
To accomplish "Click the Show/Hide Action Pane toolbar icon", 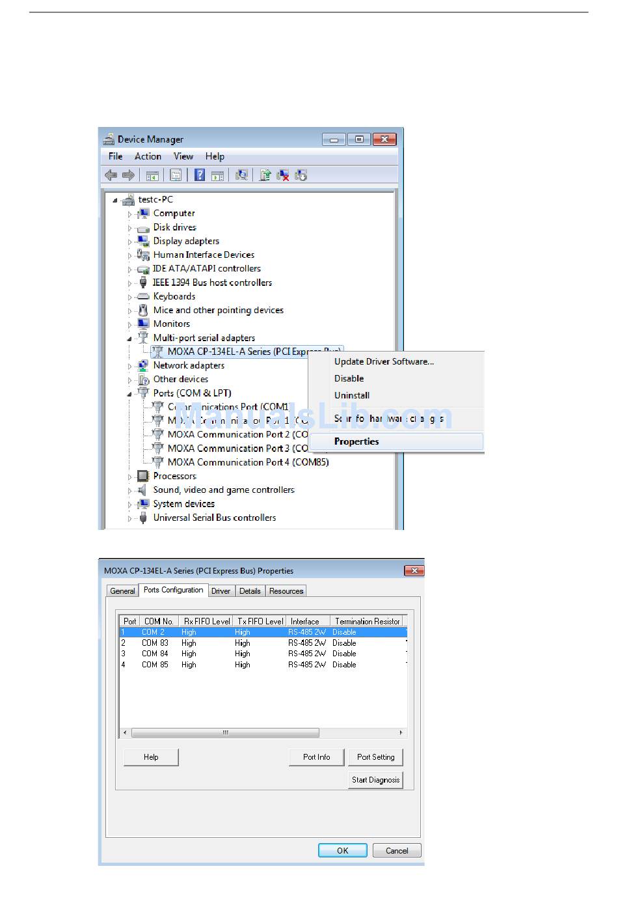I will click(x=217, y=175).
